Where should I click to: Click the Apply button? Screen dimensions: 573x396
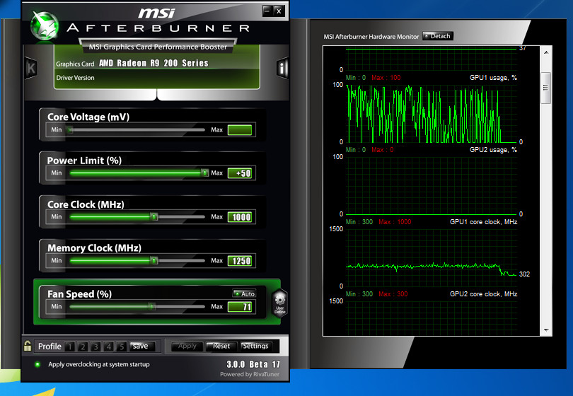point(187,346)
